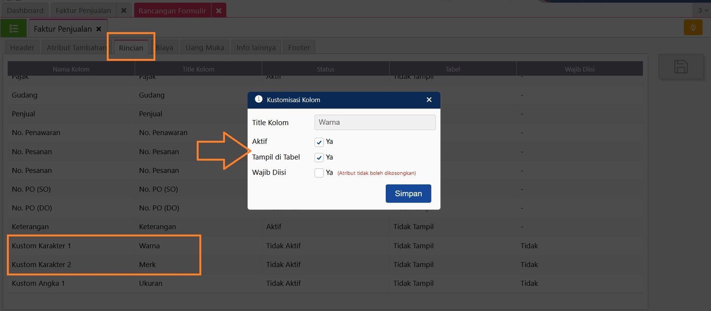
Task: Open the Uang Muka tab
Action: [205, 48]
